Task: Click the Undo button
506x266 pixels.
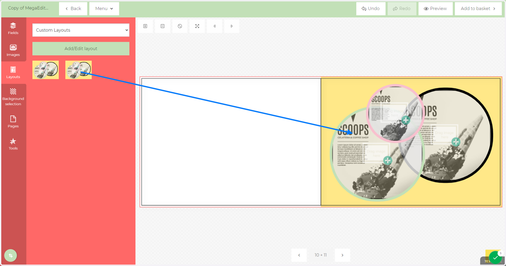Action: (x=371, y=8)
